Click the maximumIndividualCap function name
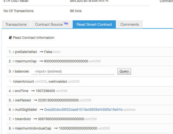This screenshot has height=134, width=173. point(33,128)
